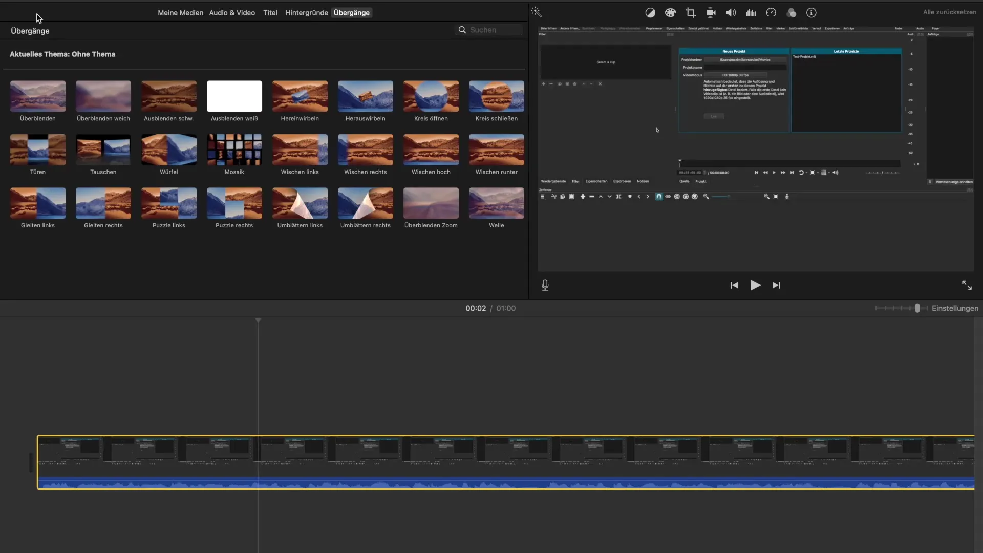Open noise reduction and equalizer icon
The width and height of the screenshot is (983, 553).
click(751, 13)
